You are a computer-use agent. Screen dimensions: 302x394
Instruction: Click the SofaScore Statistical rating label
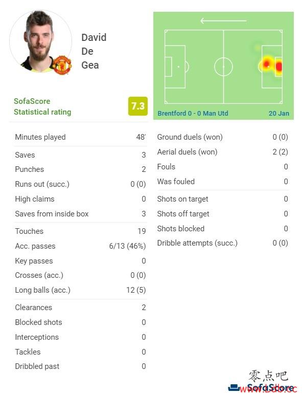(x=42, y=106)
